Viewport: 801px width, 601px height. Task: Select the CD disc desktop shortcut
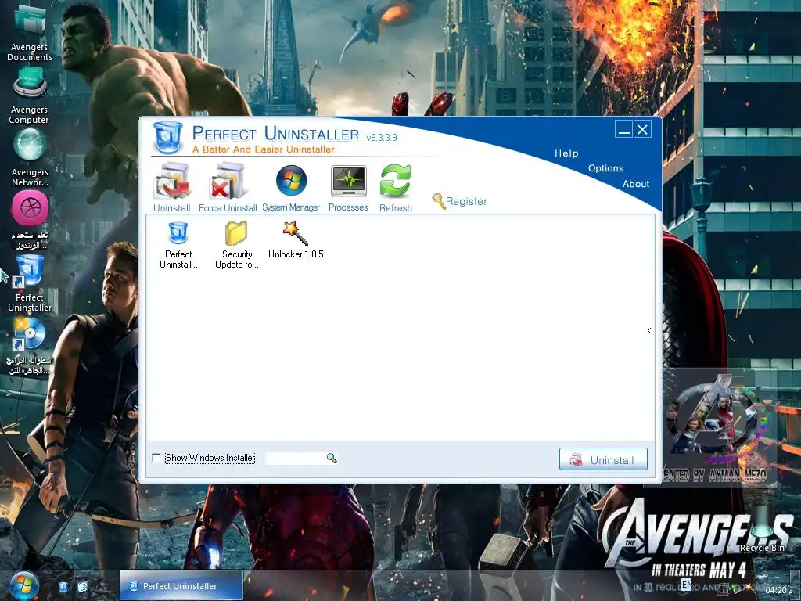pos(29,346)
